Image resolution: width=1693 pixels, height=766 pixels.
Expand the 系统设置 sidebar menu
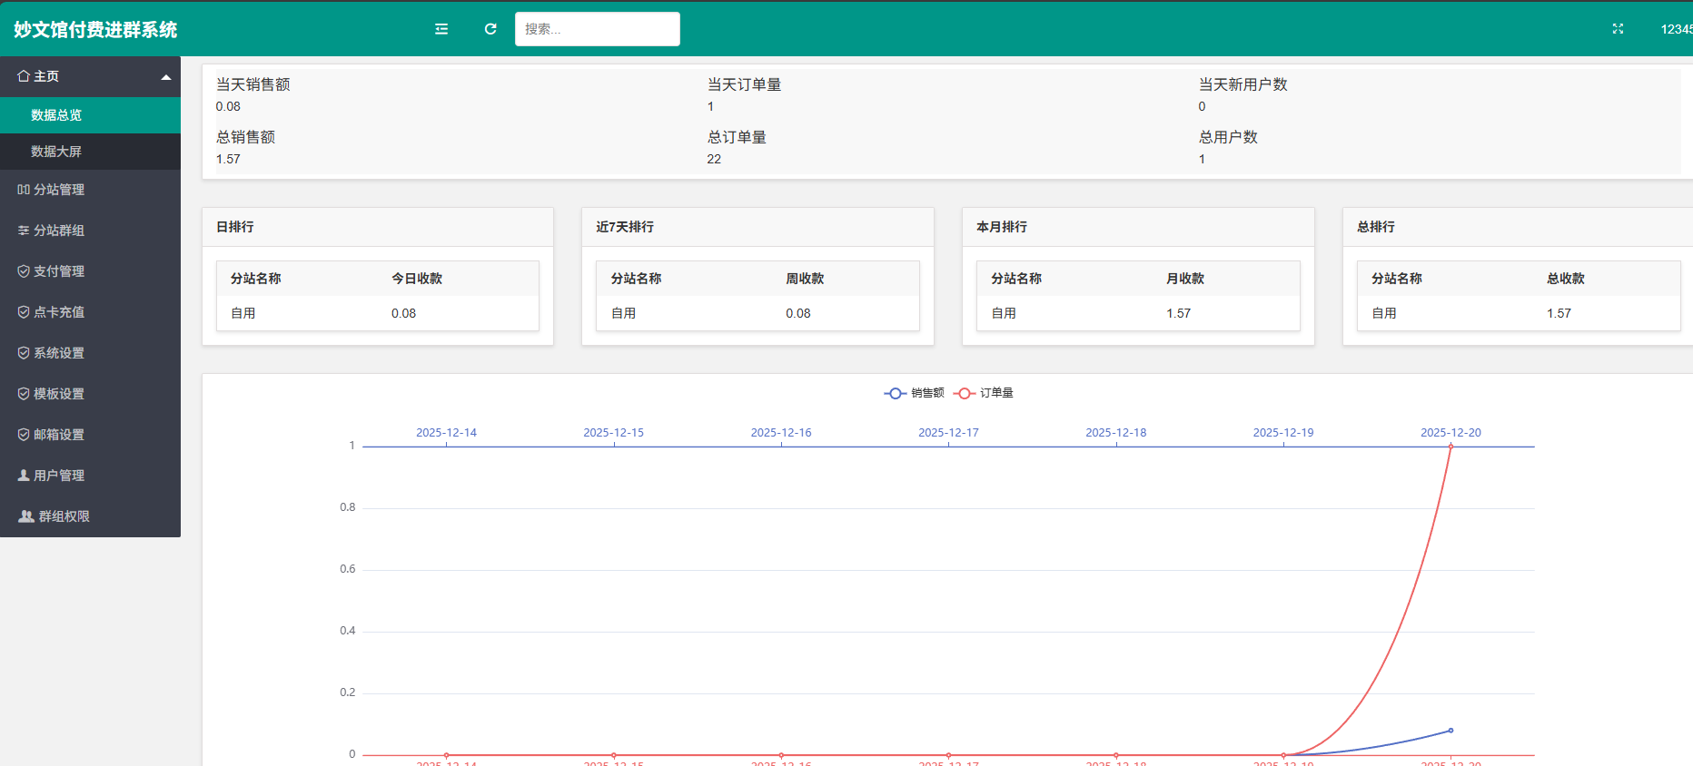tap(59, 353)
